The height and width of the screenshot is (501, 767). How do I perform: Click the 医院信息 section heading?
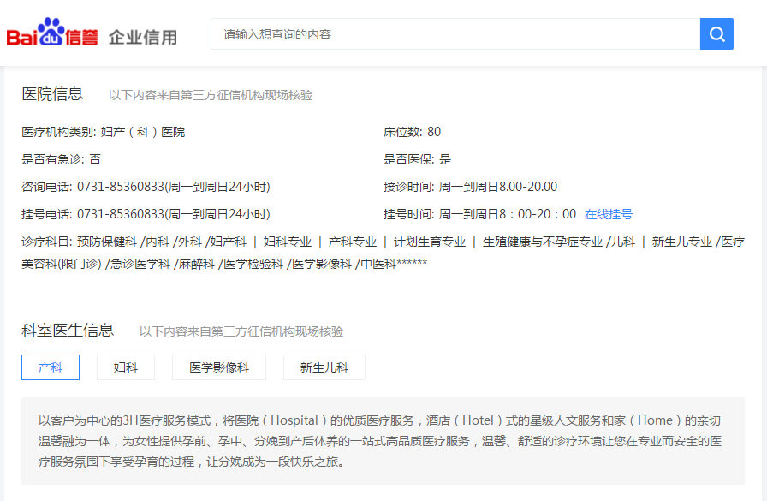tap(52, 94)
